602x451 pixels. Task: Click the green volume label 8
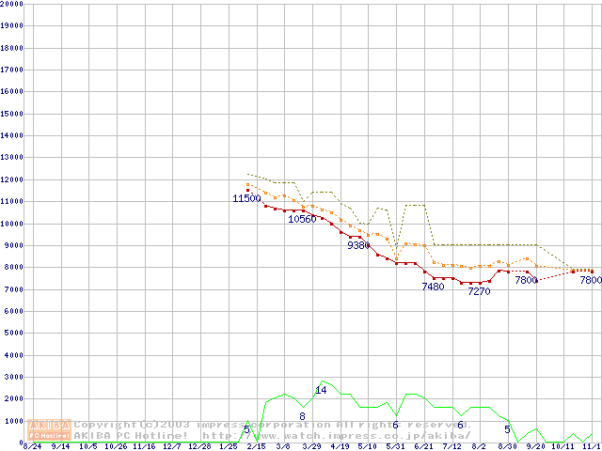click(302, 416)
